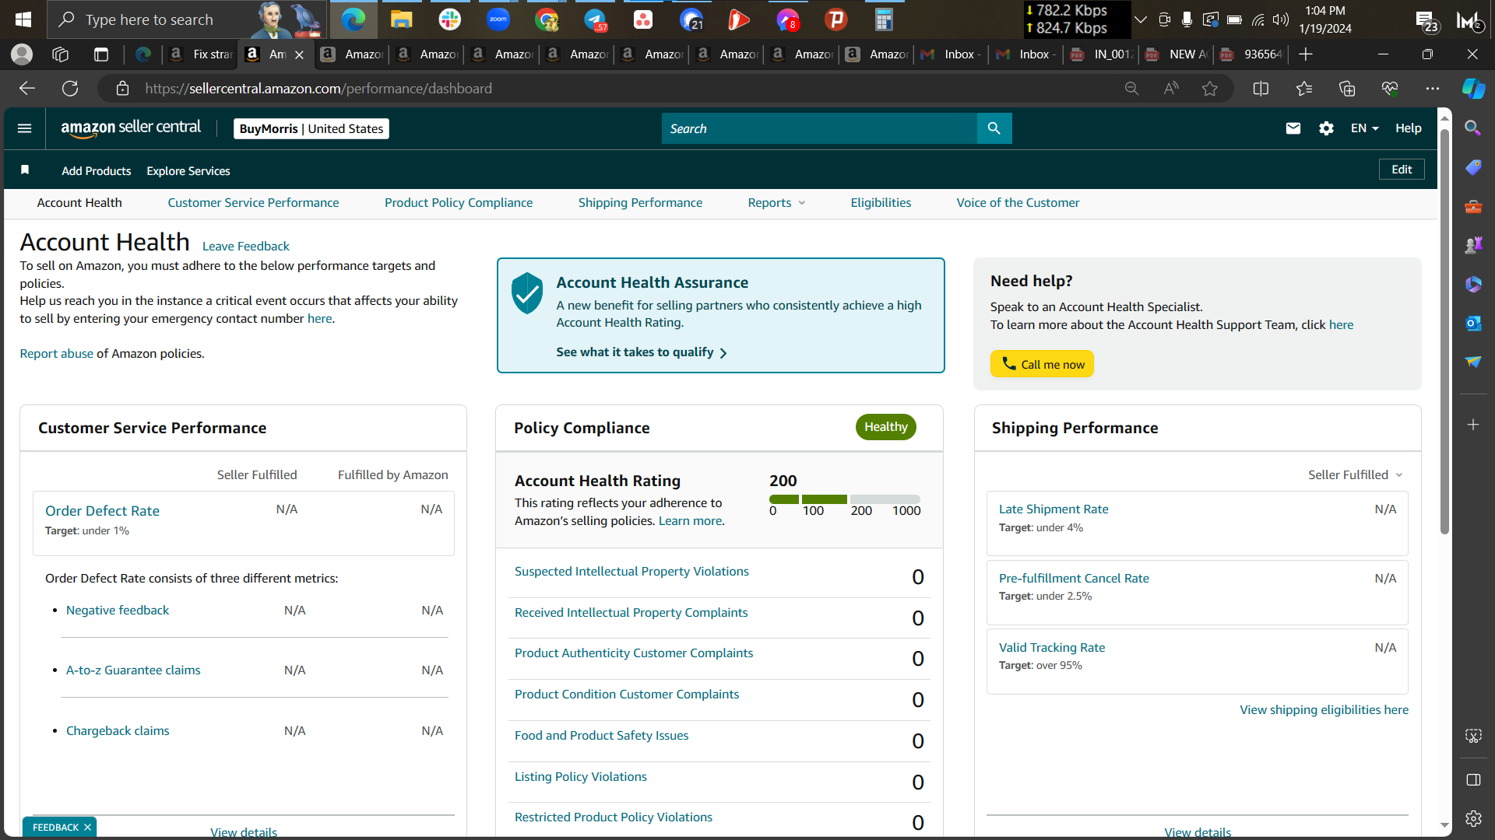Screen dimensions: 1495x840
Task: Add a sidebar app with plus
Action: pos(1473,425)
